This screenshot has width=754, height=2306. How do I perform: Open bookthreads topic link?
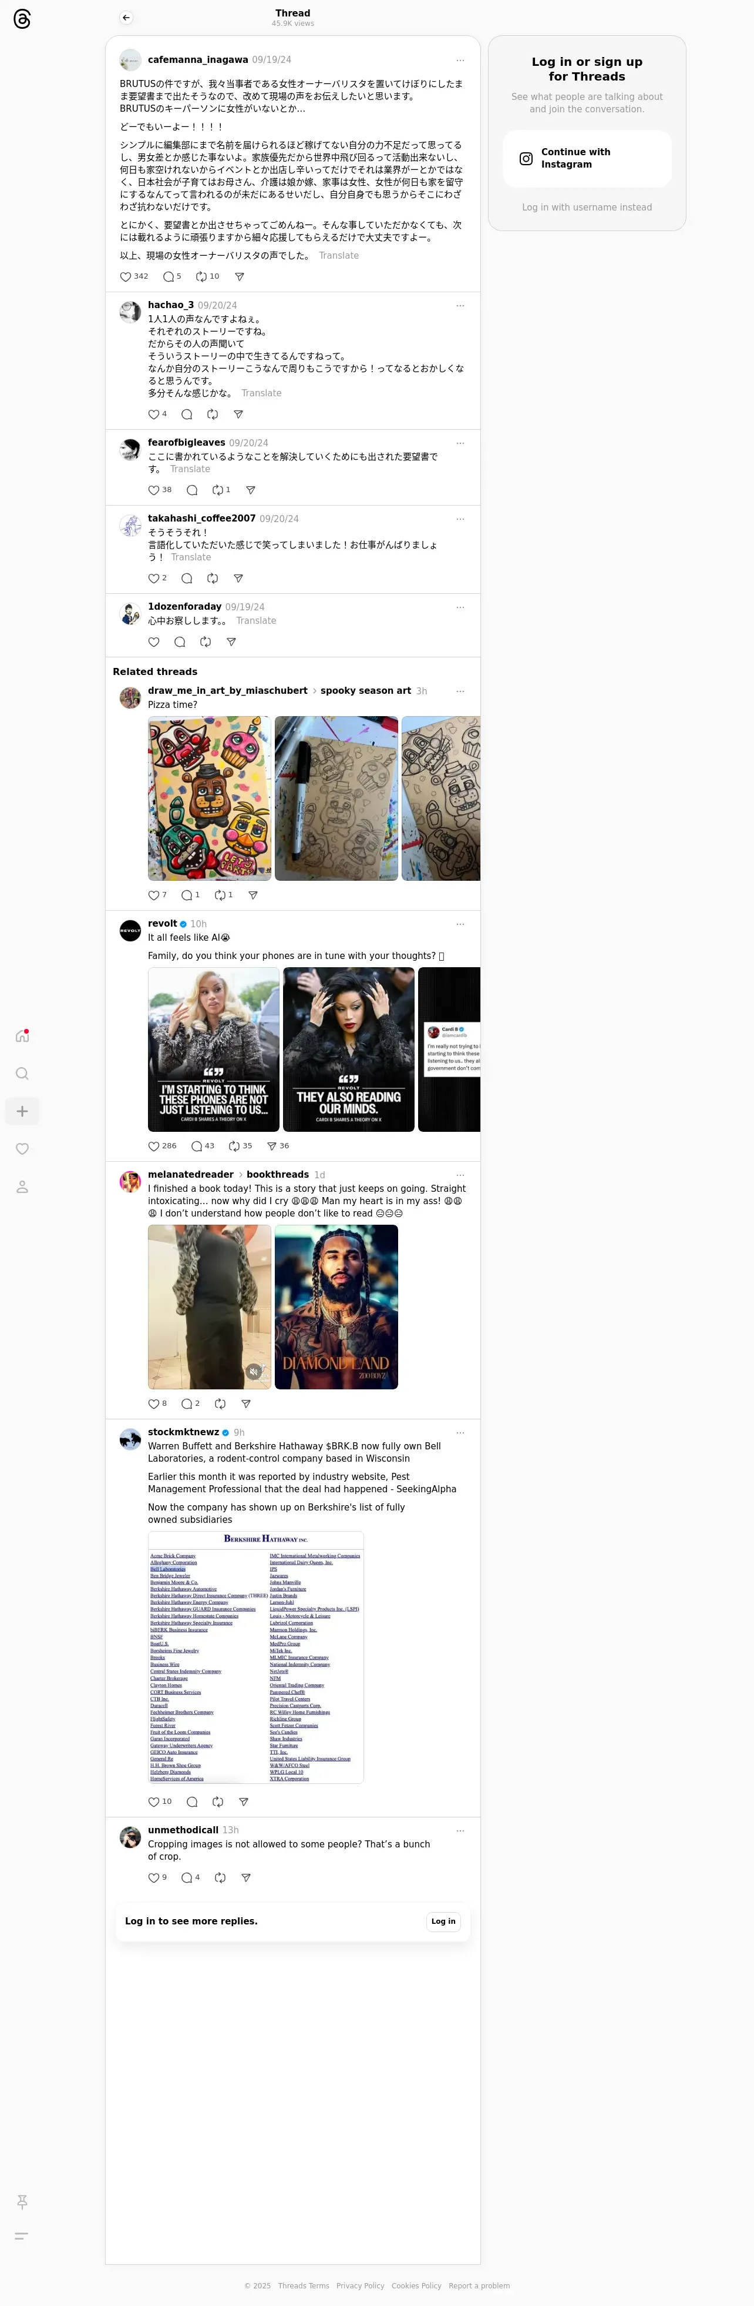pos(277,1175)
